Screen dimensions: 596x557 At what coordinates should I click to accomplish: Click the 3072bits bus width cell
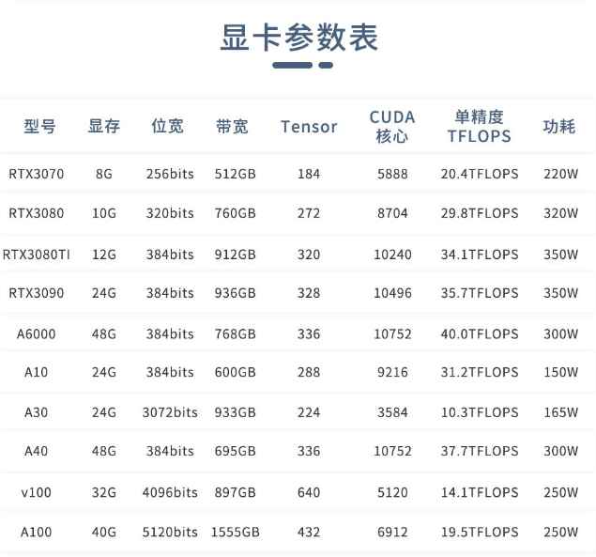point(170,412)
